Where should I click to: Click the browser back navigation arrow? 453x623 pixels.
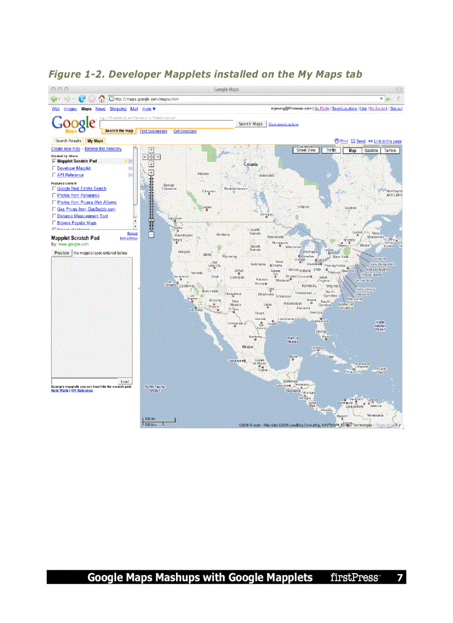(x=53, y=99)
